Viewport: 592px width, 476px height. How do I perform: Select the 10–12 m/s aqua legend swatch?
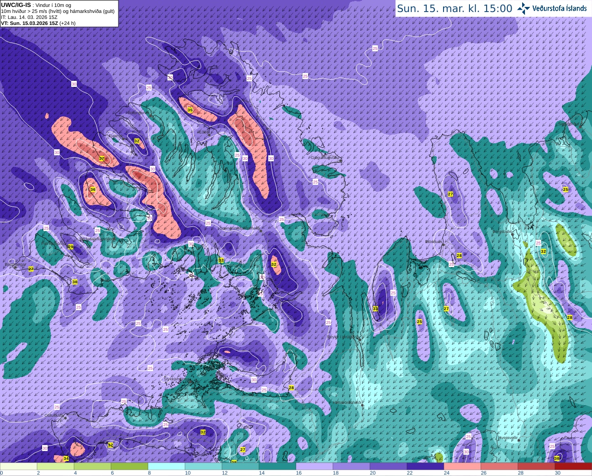[203, 466]
